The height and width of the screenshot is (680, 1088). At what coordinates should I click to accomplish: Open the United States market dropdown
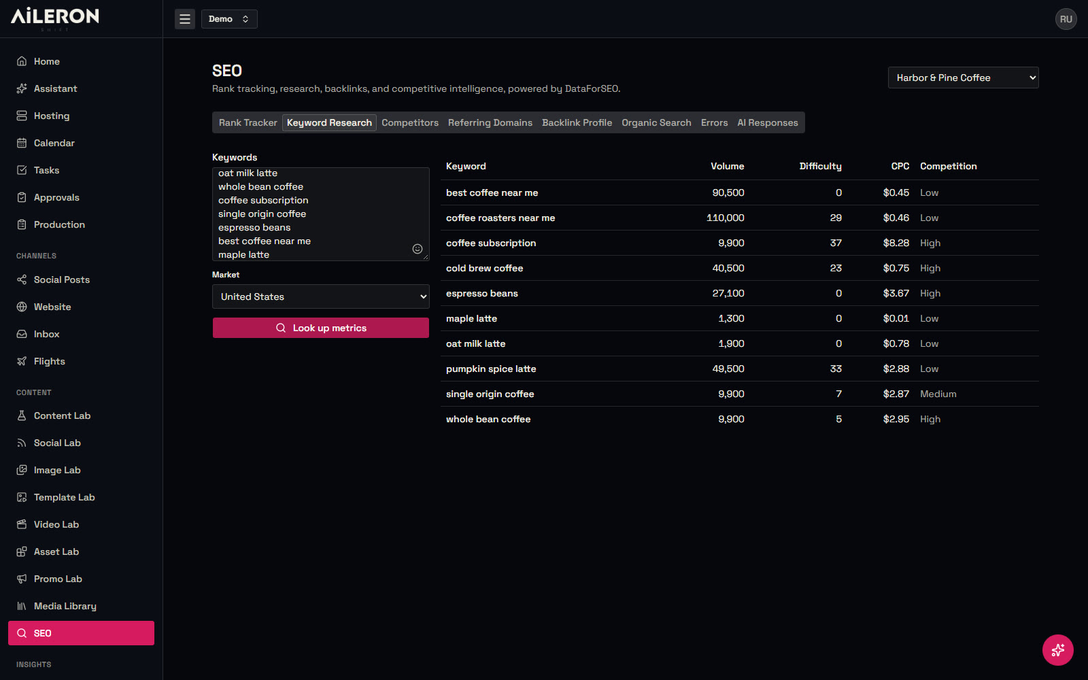(321, 296)
